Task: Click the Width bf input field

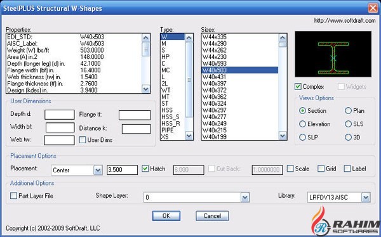Action: [x=60, y=127]
